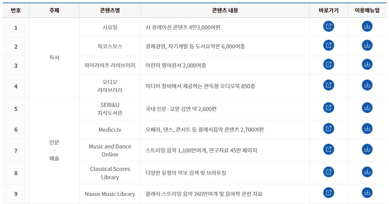The height and width of the screenshot is (204, 389).
Task: Click the 콘텐츠명 column header
Action: coord(110,10)
